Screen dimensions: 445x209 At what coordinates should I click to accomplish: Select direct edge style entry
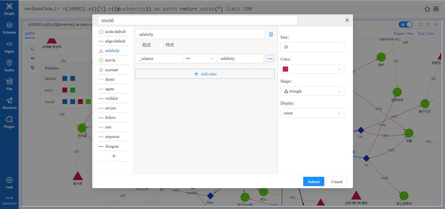[x=114, y=79]
